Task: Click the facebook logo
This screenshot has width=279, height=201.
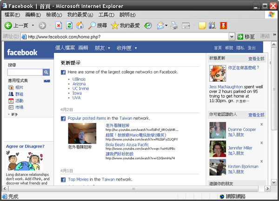Action: [x=22, y=52]
